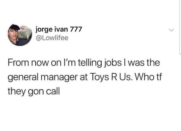Open the tweet options chevron menu

click(171, 30)
